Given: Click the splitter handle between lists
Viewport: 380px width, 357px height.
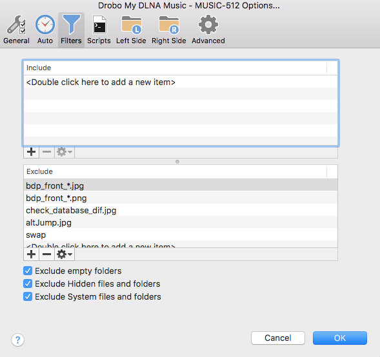Looking at the screenshot, I should [x=177, y=162].
